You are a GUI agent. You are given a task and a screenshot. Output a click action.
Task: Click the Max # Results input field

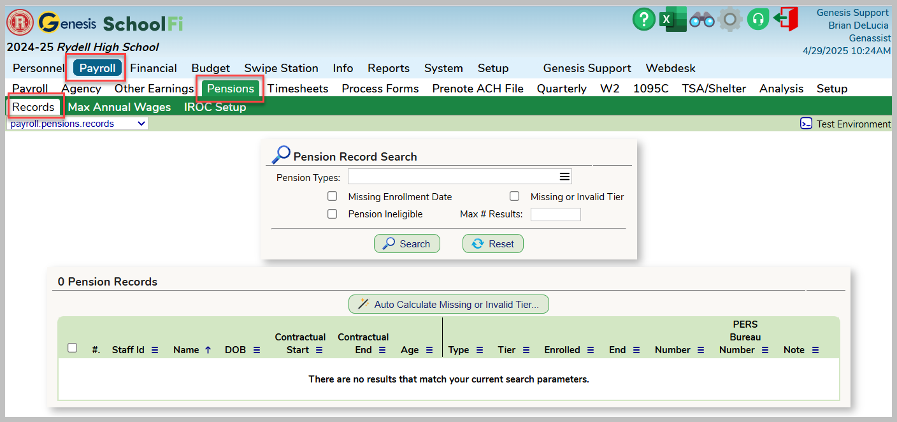coord(556,214)
